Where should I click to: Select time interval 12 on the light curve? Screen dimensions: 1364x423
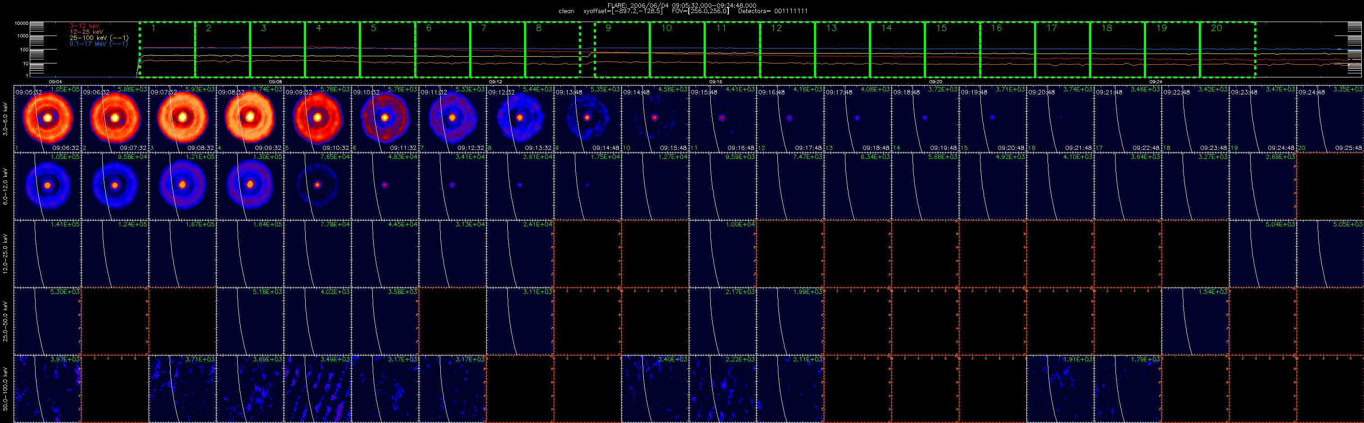point(787,50)
